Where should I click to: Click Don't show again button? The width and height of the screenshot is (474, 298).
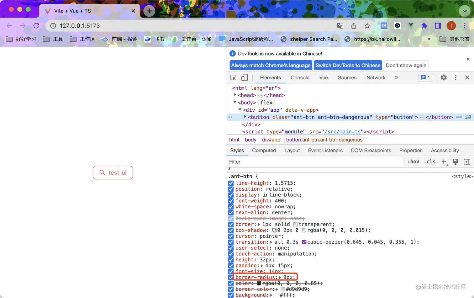406,65
